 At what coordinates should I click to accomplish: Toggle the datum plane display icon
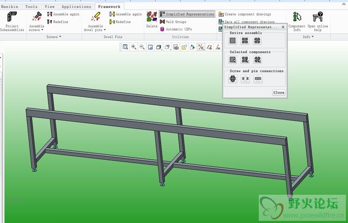pos(209,47)
